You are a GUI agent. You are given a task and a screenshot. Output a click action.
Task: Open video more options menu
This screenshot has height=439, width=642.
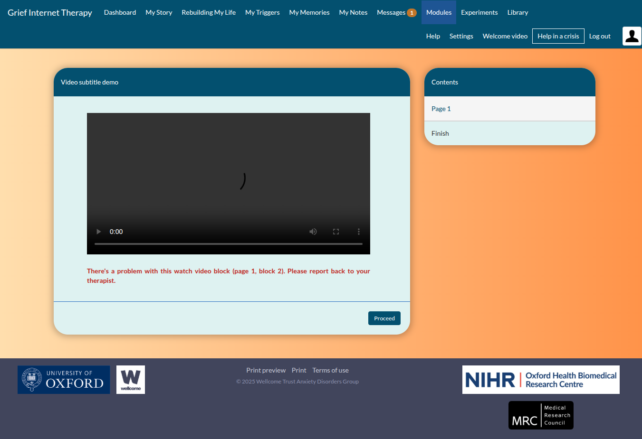(x=359, y=232)
